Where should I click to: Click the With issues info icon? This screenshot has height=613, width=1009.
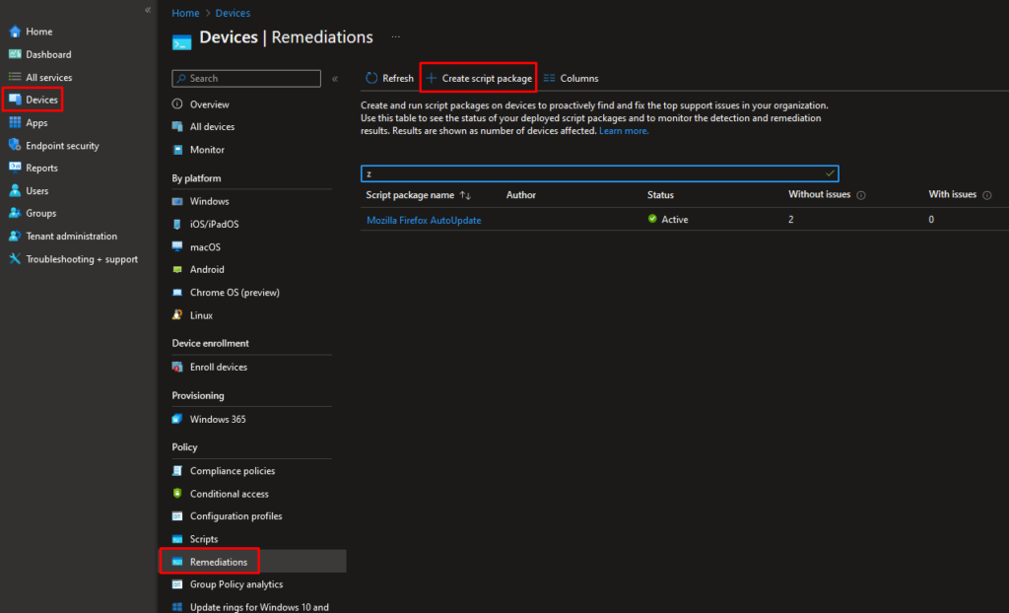[x=987, y=195]
